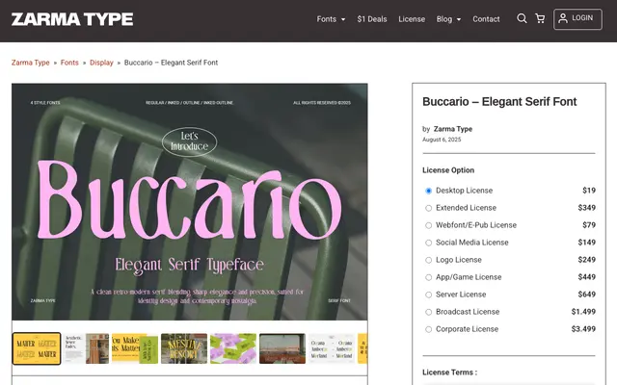Go to Fonts breadcrumb link
Screen dimensions: 617x385
[x=69, y=63]
